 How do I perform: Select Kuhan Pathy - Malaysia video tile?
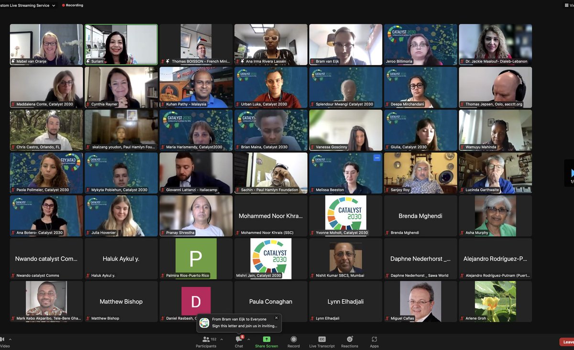pos(196,87)
